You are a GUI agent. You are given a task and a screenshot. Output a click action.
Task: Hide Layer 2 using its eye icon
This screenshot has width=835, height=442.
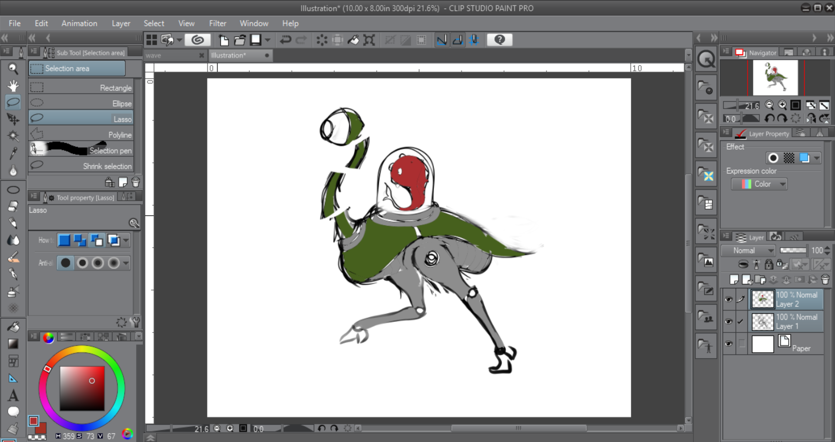tap(728, 299)
